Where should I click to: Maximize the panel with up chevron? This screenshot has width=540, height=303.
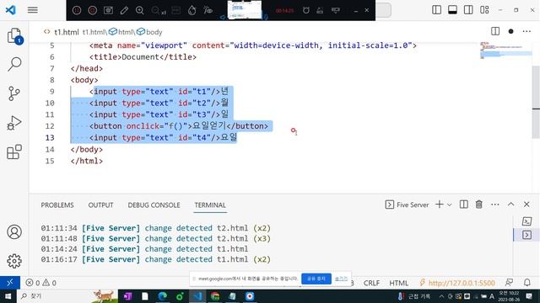point(510,205)
